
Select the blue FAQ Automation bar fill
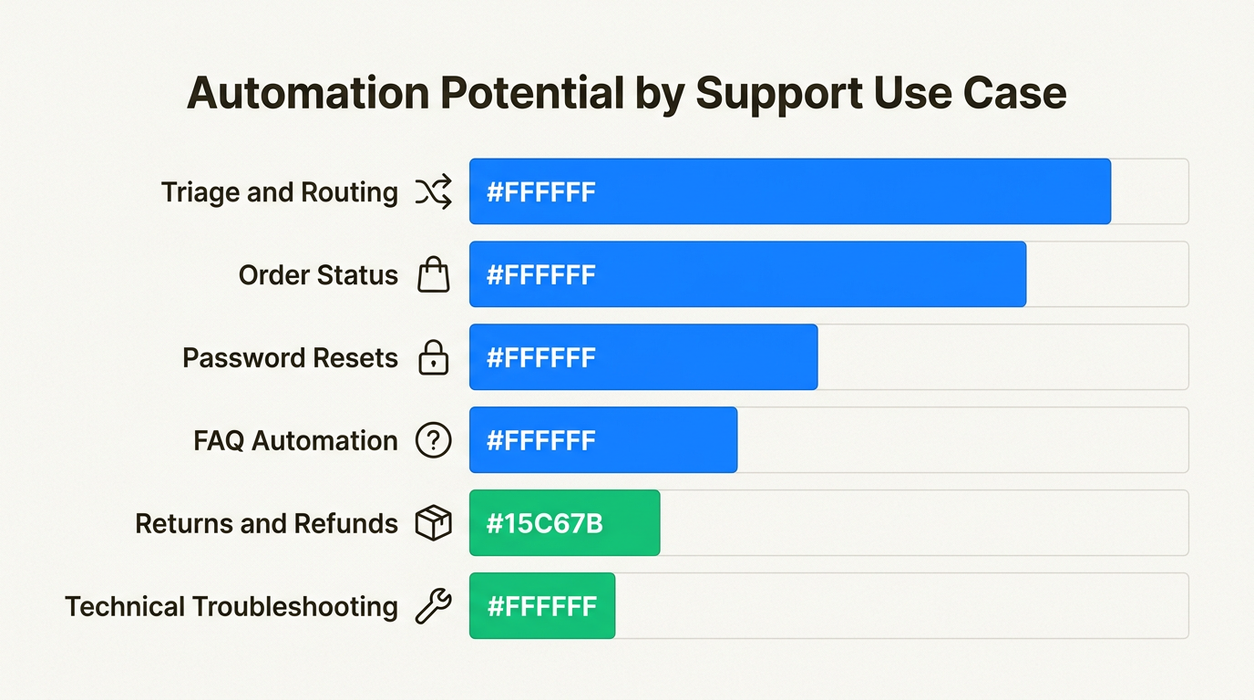603,440
